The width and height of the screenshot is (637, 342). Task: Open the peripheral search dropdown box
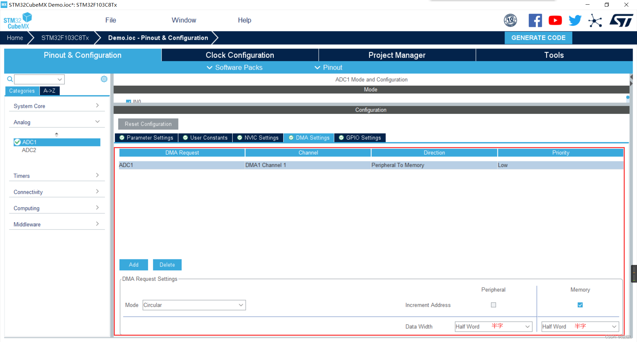39,79
